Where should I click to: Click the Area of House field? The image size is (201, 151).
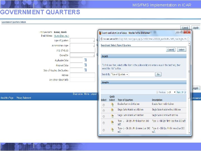pyautogui.click(x=82, y=50)
